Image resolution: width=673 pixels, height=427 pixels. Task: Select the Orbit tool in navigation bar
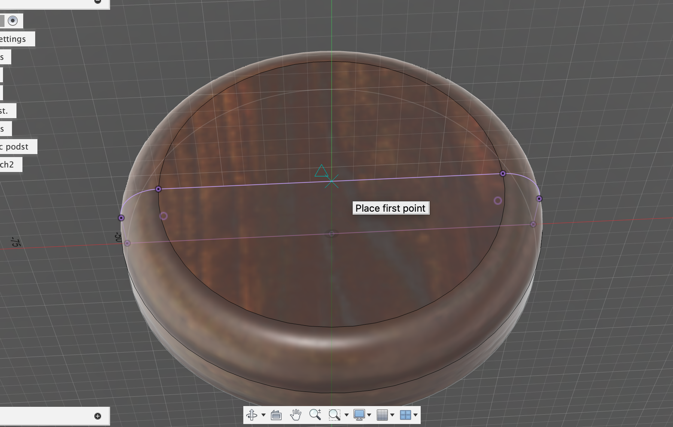[x=252, y=415]
